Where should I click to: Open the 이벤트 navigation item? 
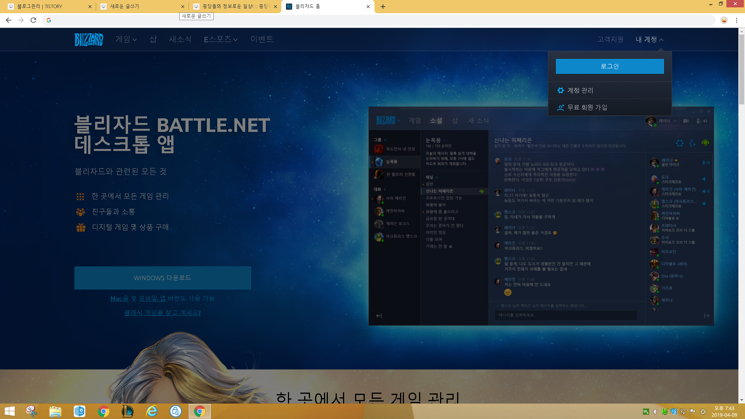point(262,39)
